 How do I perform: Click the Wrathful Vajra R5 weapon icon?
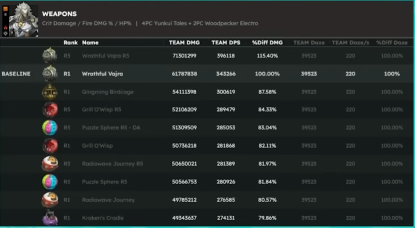coord(50,55)
